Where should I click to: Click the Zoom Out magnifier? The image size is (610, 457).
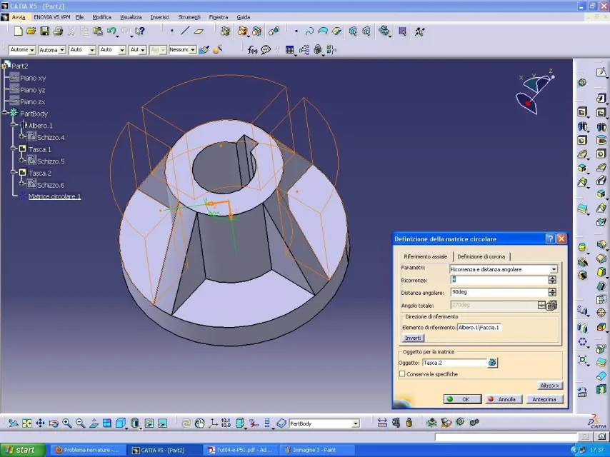tap(81, 423)
